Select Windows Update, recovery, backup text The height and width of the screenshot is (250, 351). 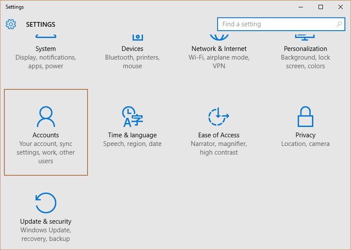[46, 234]
